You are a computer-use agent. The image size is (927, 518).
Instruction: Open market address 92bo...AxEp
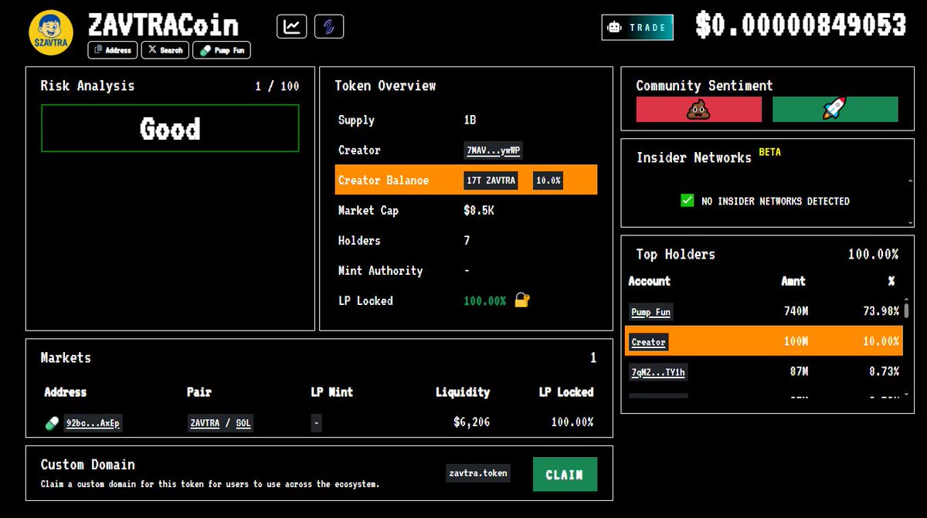[x=93, y=423]
